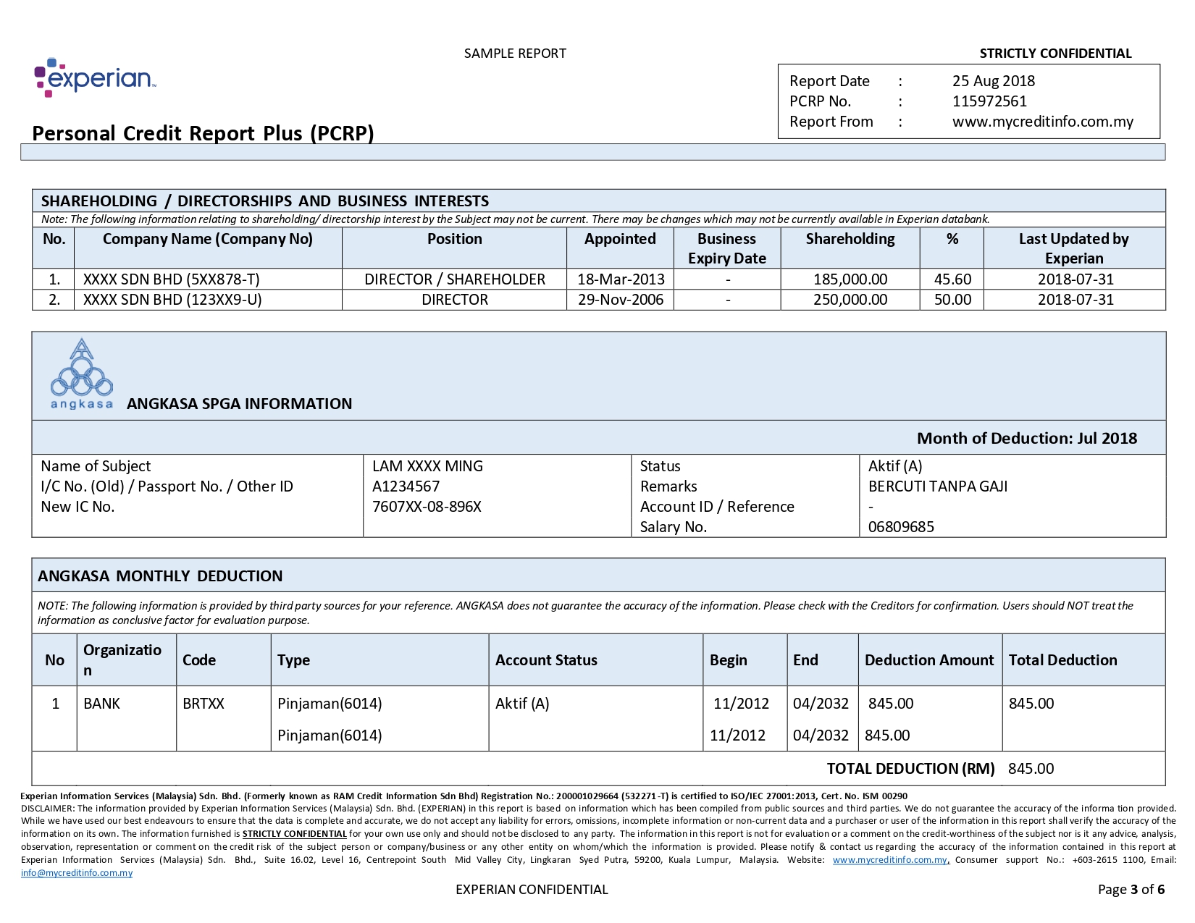Click the EXPERIAN CONFIDENTIAL footer text

click(x=532, y=890)
